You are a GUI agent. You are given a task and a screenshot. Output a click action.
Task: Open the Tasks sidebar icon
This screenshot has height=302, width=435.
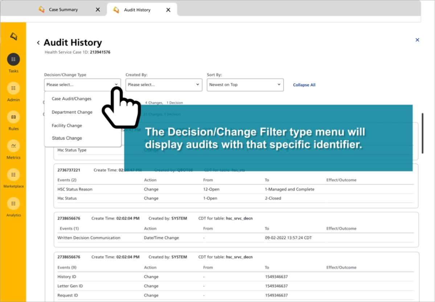13,59
